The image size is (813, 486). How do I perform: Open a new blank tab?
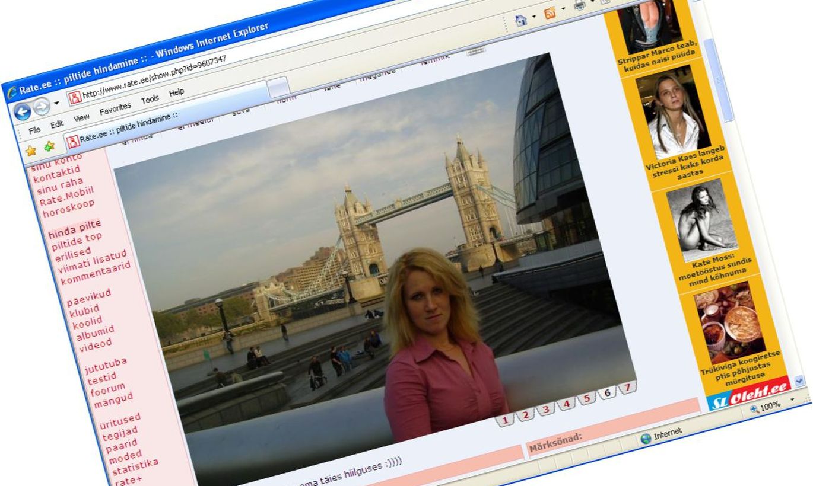[x=278, y=87]
